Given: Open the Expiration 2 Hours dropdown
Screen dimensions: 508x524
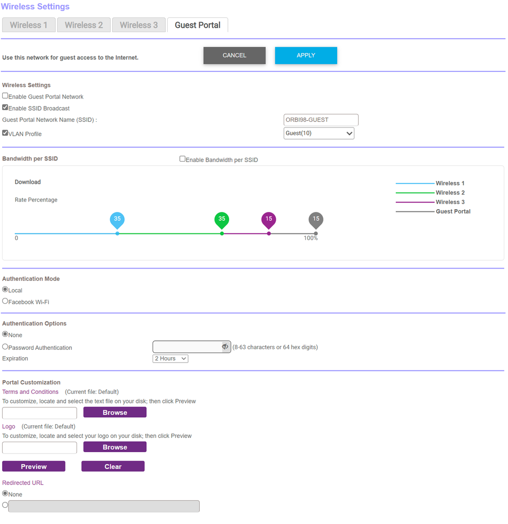Looking at the screenshot, I should [170, 359].
